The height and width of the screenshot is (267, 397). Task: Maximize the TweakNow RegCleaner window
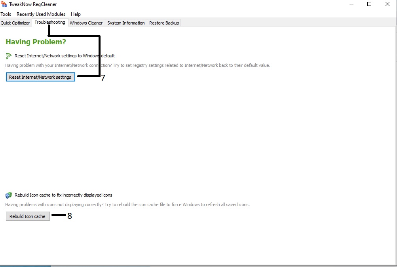[369, 4]
